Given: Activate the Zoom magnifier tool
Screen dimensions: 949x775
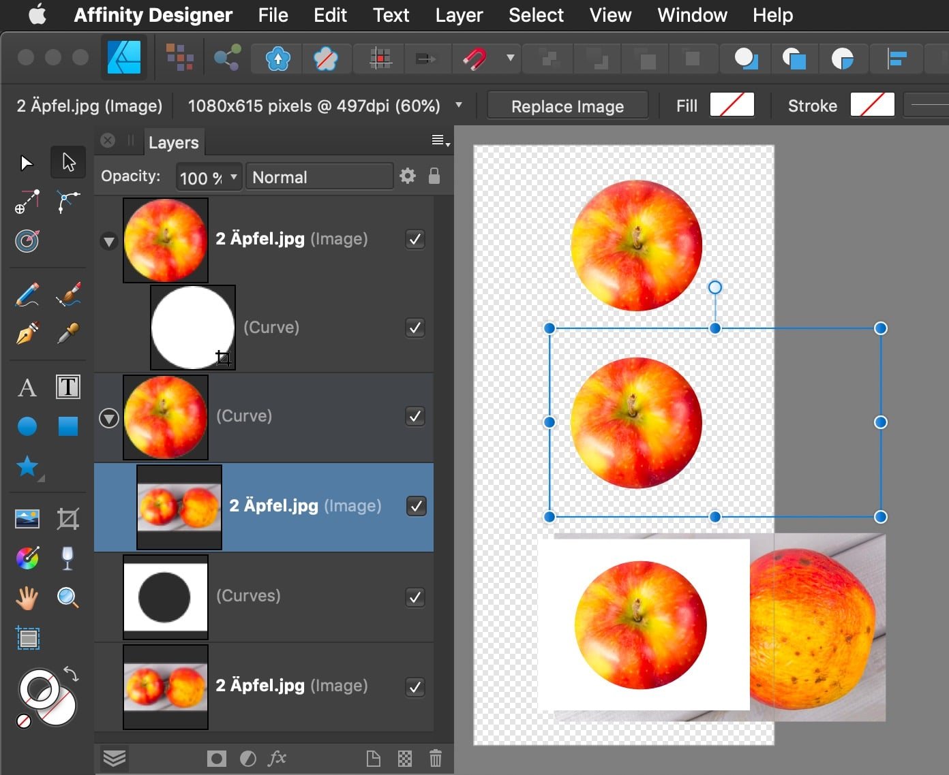Looking at the screenshot, I should point(67,598).
